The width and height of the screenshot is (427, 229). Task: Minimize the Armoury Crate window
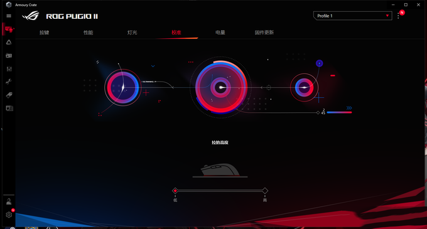coord(393,4)
